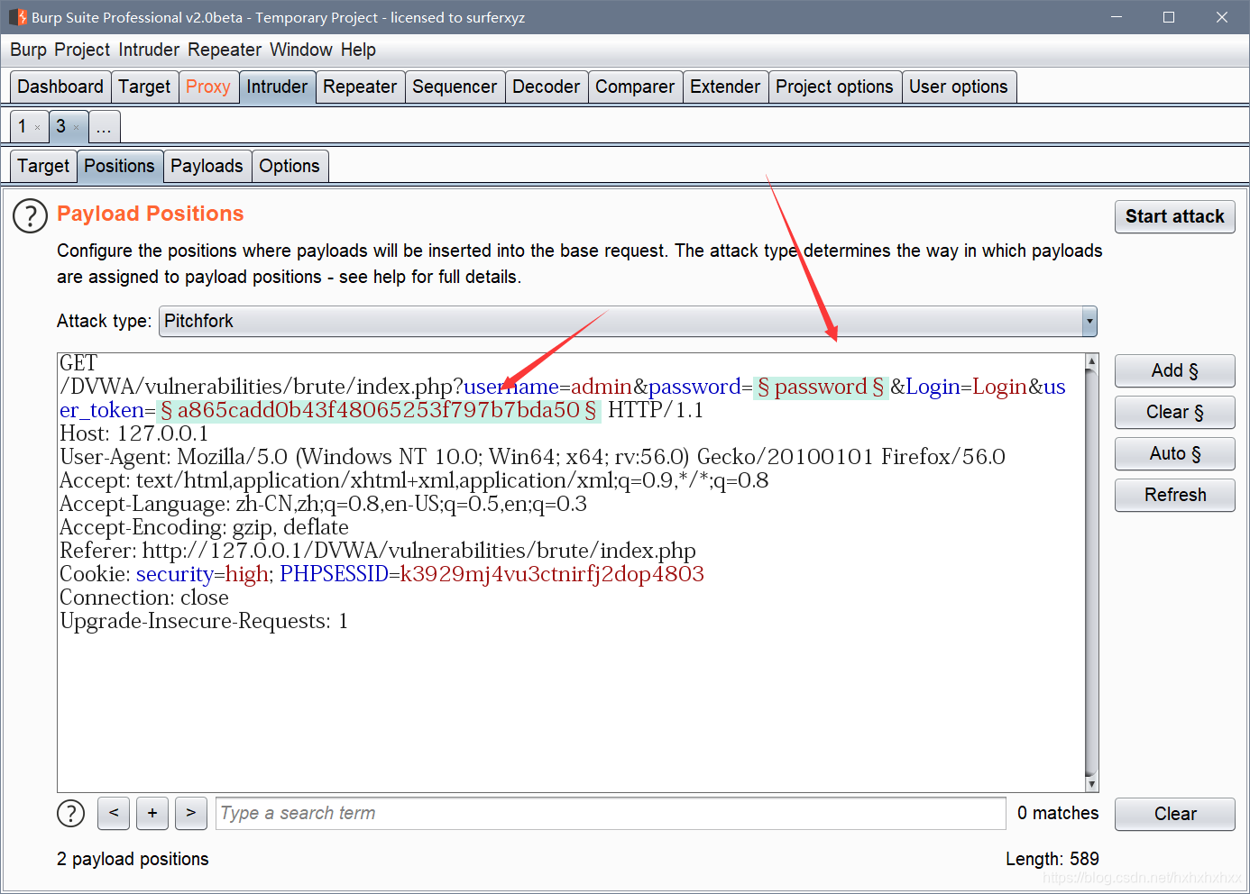Maximize the Burp Suite window

click(x=1169, y=17)
